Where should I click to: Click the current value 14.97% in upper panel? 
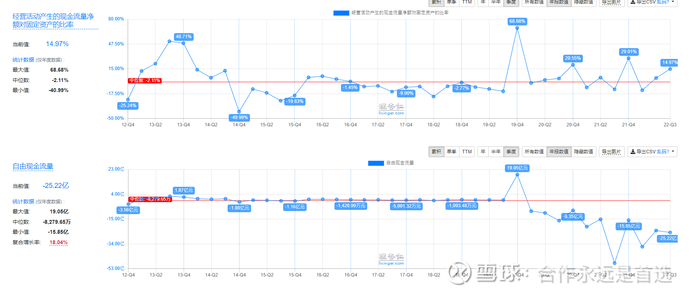tap(57, 44)
